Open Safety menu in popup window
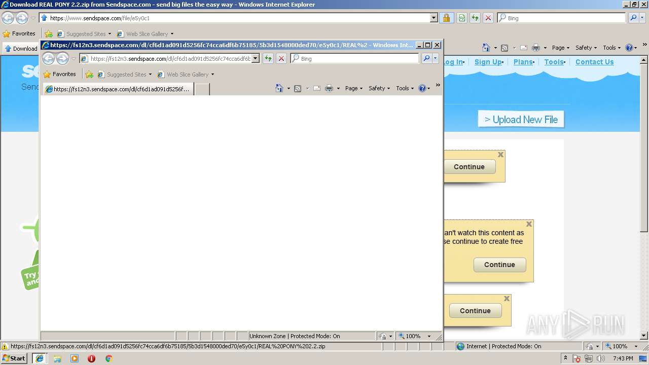This screenshot has height=365, width=649. (379, 88)
